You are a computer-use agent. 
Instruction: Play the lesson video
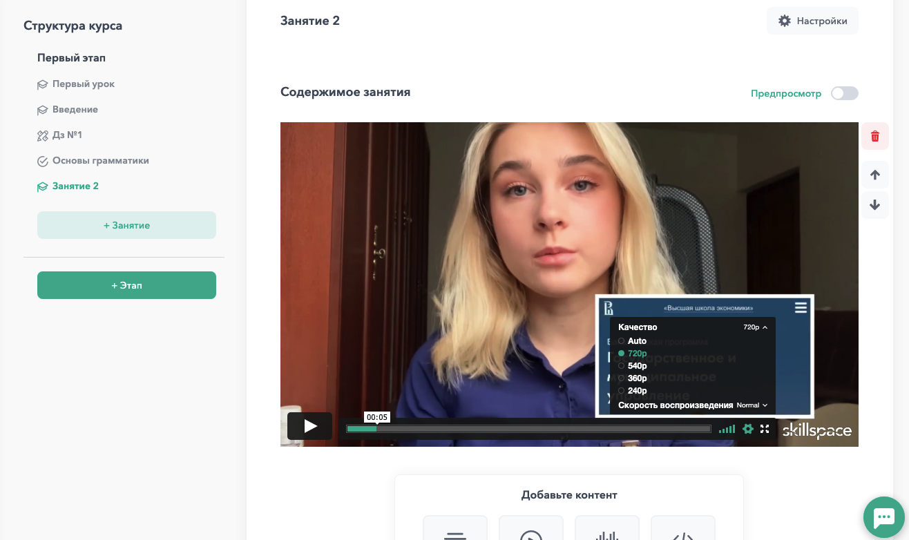[x=310, y=426]
